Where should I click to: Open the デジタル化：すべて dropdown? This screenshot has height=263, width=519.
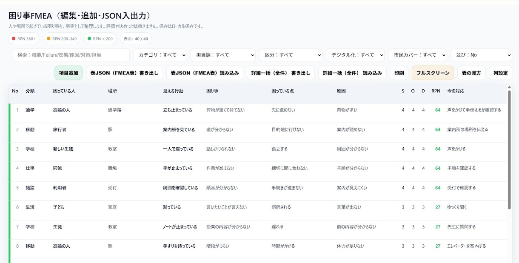pyautogui.click(x=355, y=55)
